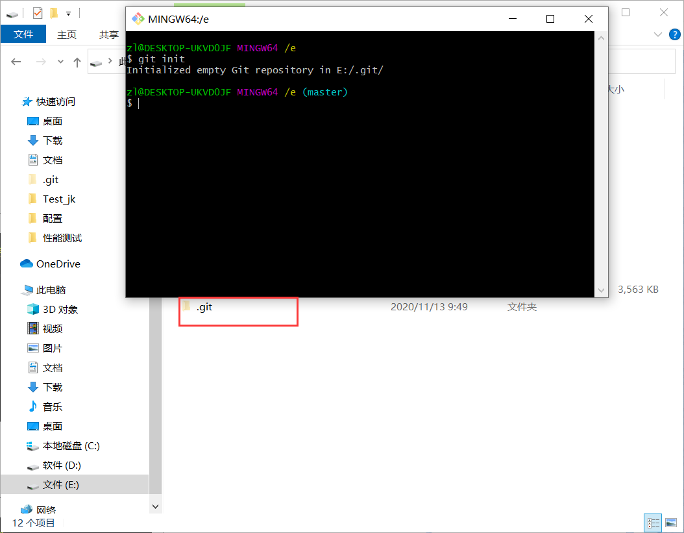Go forward in File Explorer

click(x=41, y=62)
